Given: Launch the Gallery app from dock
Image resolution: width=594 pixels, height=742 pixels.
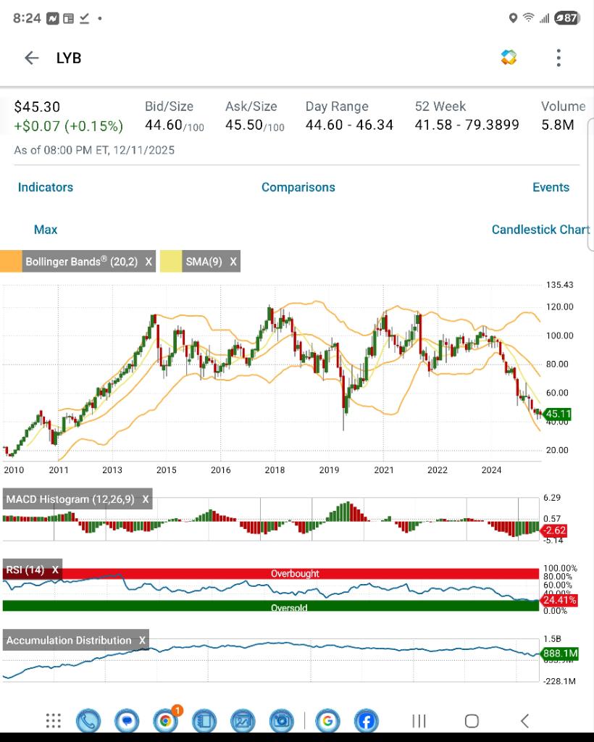Looking at the screenshot, I should pyautogui.click(x=243, y=721).
